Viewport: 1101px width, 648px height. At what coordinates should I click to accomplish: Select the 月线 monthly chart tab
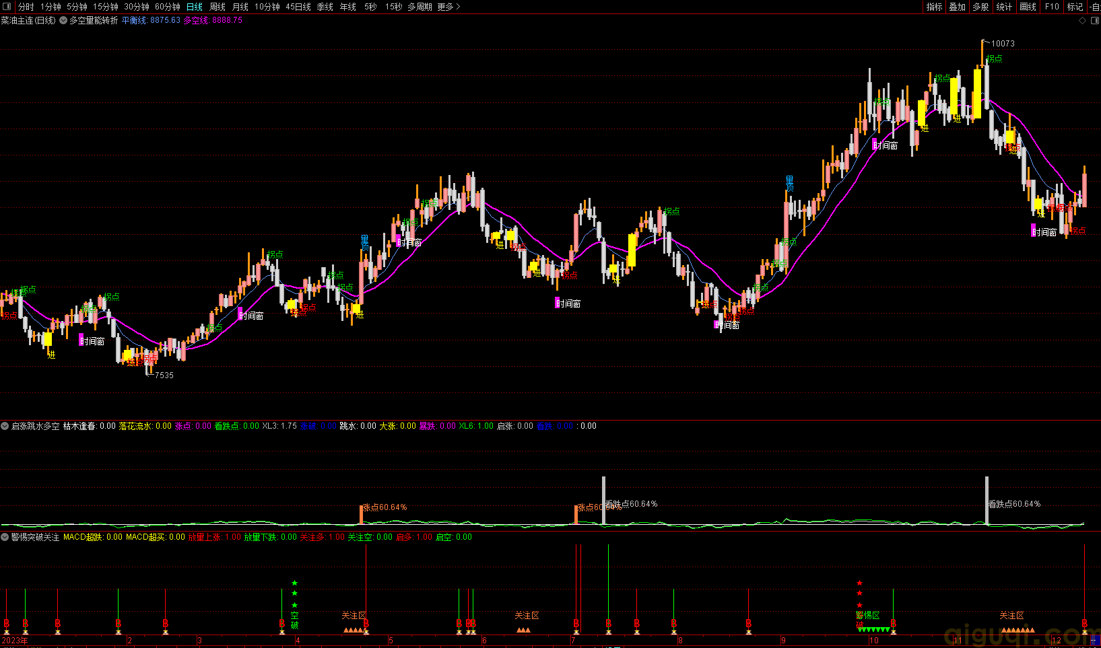tap(240, 7)
